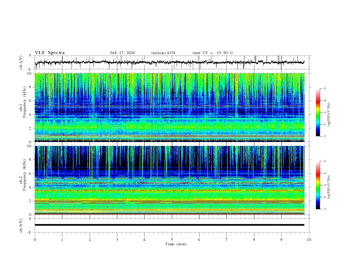
Task: Click time axis tick label "7"
Action: (226, 240)
